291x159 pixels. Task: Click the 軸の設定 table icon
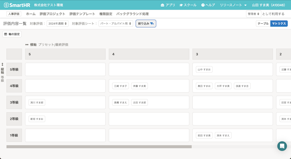[x=5, y=34]
